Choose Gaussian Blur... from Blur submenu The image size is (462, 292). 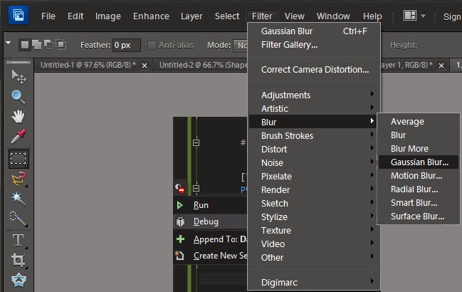[x=419, y=162]
